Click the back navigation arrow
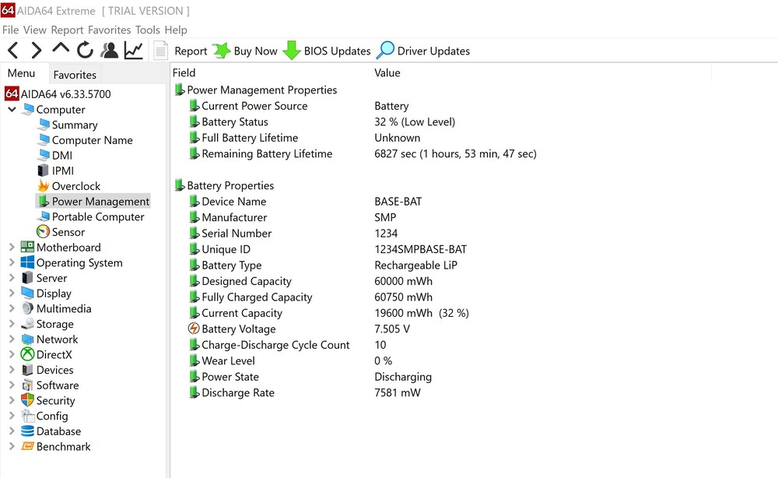The image size is (778, 478). point(13,51)
